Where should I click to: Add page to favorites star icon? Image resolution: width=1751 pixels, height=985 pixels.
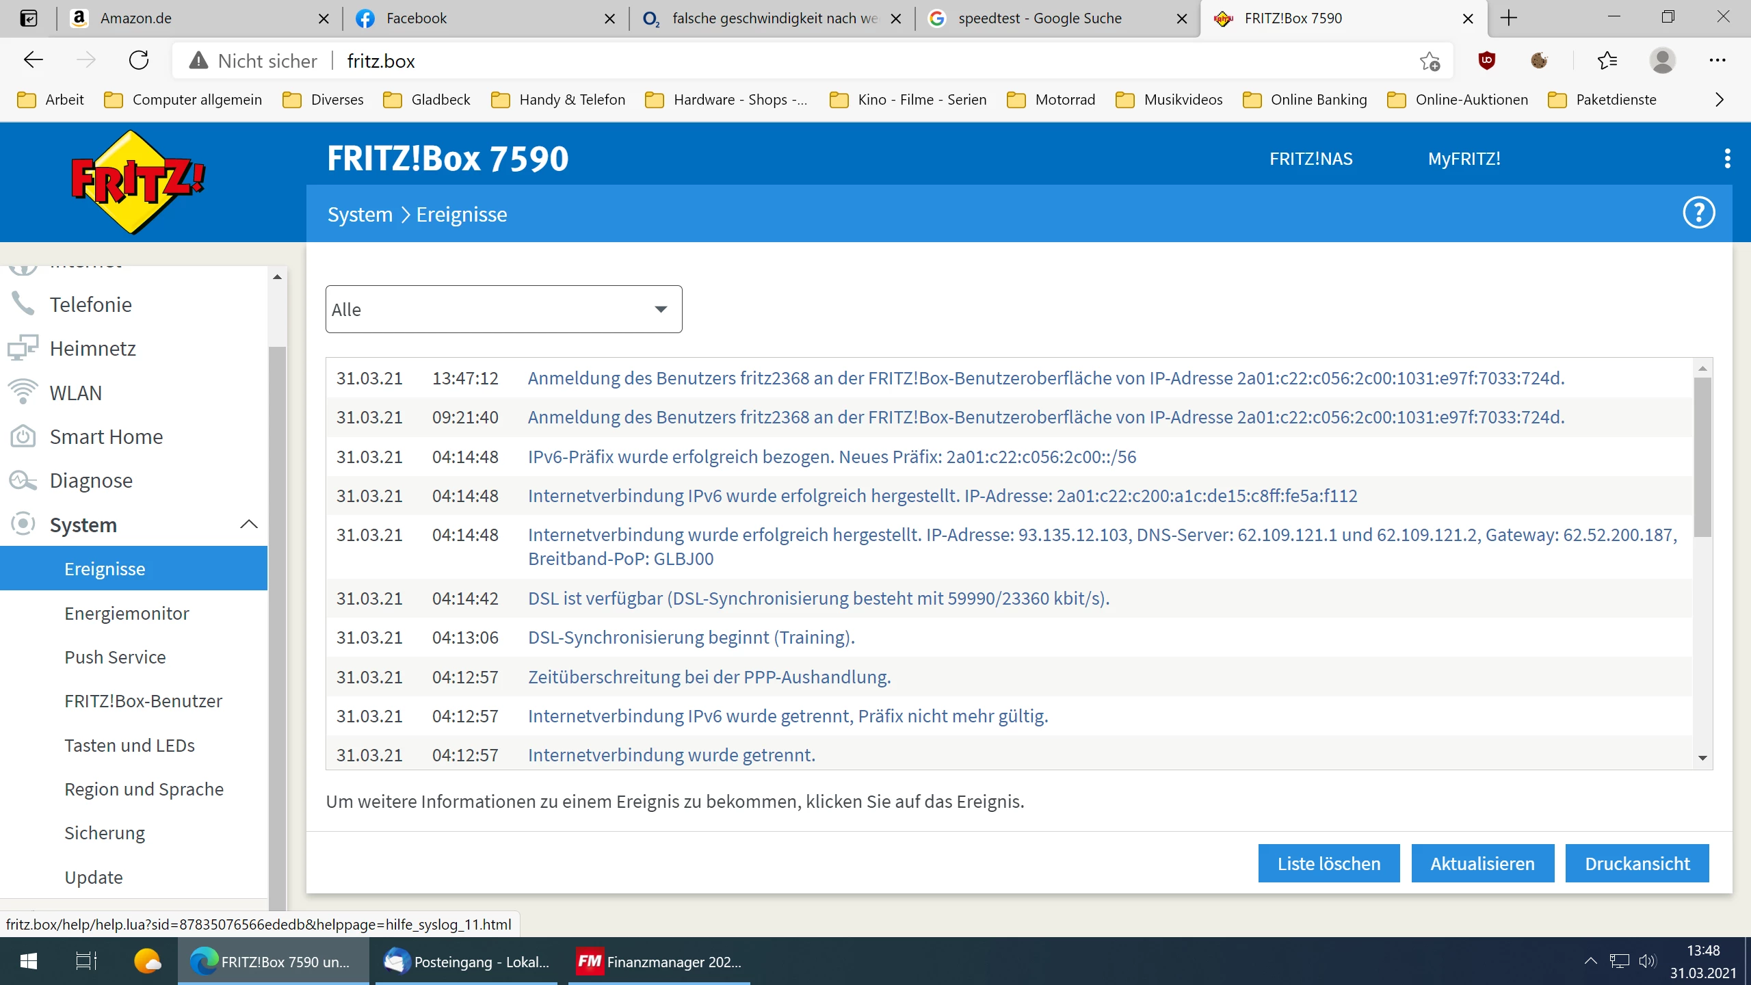(1430, 61)
